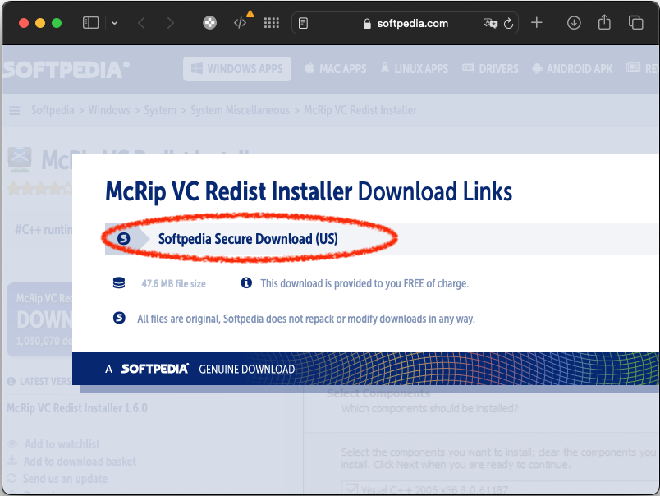The image size is (660, 496).
Task: Select the Android APK tab
Action: click(572, 69)
